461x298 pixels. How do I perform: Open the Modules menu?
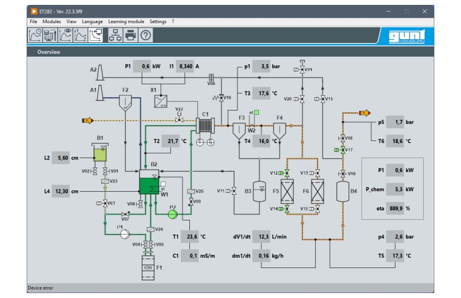coord(52,21)
